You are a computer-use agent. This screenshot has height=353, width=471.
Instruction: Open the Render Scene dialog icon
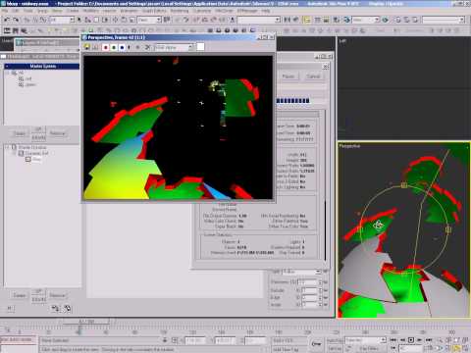(346, 20)
